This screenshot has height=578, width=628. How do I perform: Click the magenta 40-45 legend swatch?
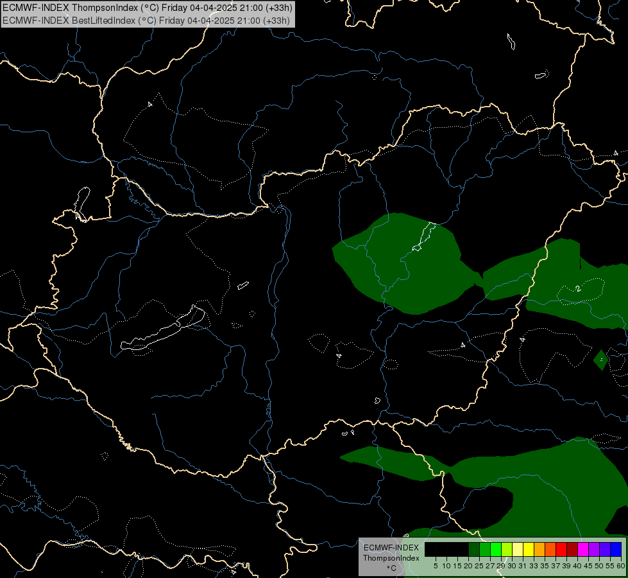click(583, 549)
